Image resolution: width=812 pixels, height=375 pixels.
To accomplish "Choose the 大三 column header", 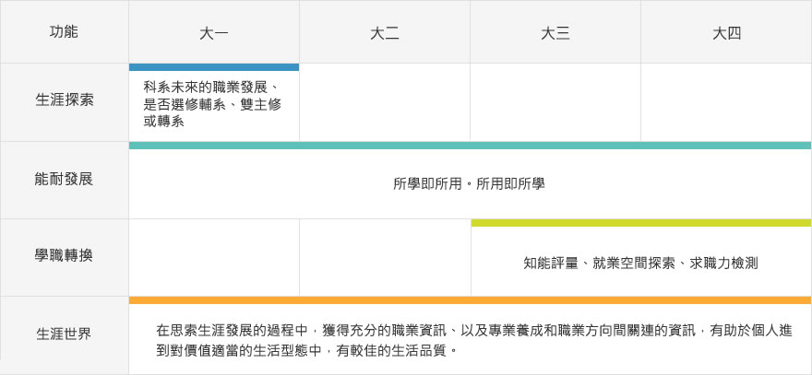I will click(555, 32).
